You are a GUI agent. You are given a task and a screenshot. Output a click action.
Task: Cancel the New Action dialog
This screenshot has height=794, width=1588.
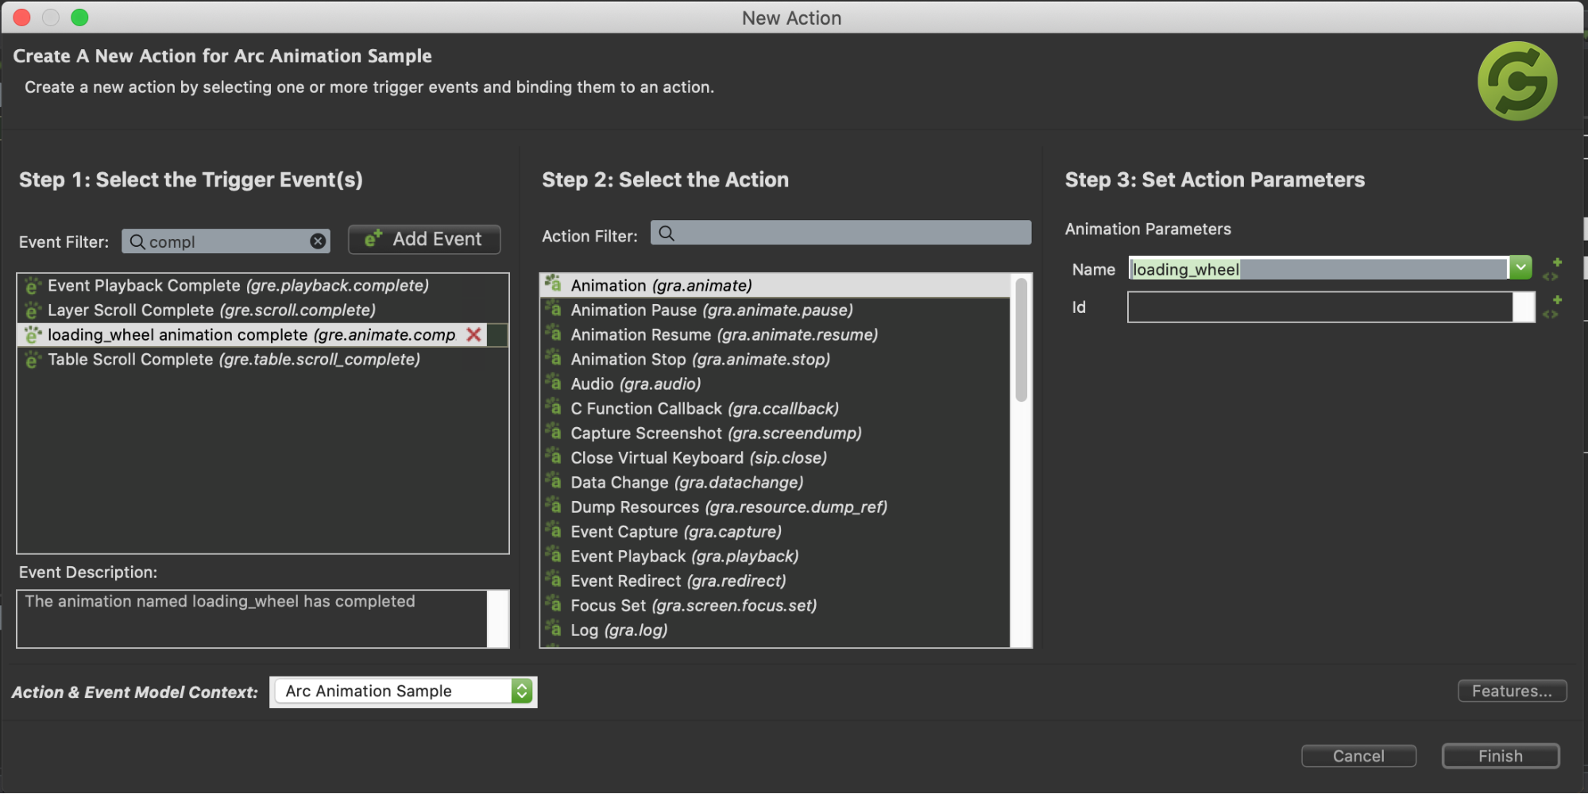click(1358, 756)
